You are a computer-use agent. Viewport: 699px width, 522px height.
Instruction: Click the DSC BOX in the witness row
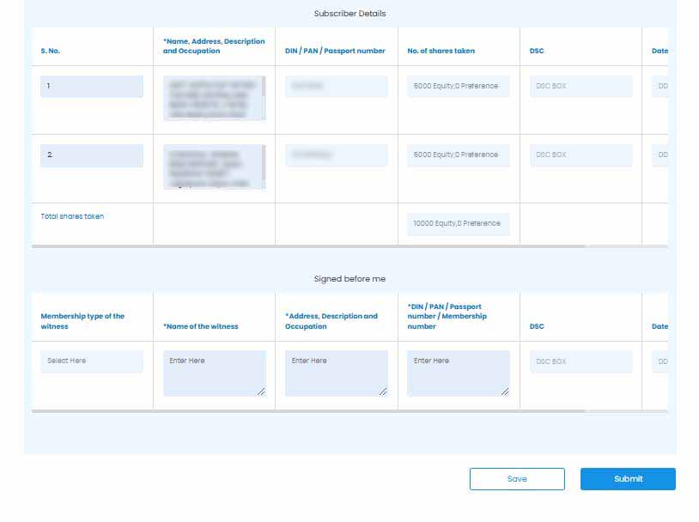click(580, 361)
